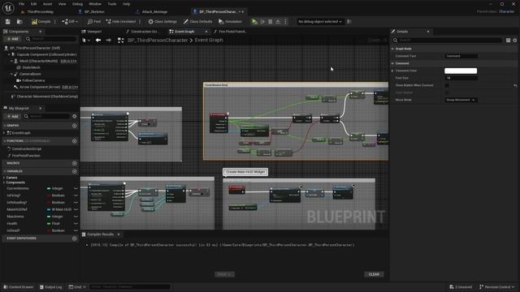This screenshot has height=292, width=520.
Task: Close the Event Graph tab
Action: click(206, 32)
